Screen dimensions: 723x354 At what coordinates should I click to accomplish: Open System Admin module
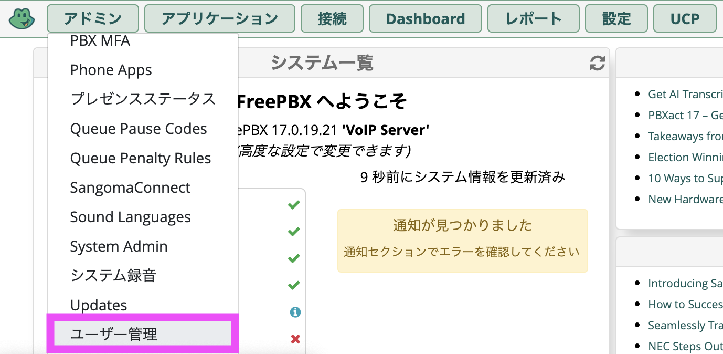143,246
